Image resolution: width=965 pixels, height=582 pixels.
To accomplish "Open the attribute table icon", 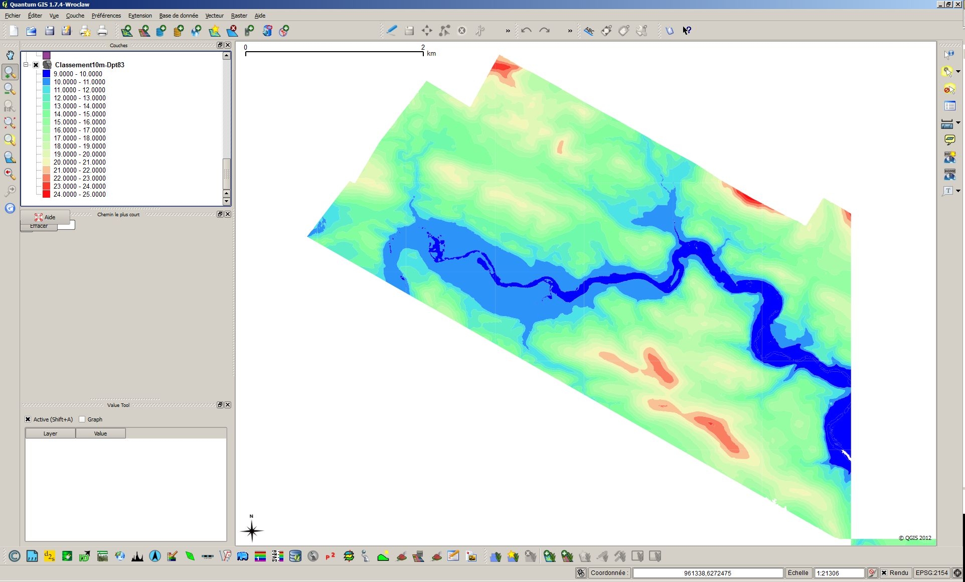I will [x=950, y=106].
